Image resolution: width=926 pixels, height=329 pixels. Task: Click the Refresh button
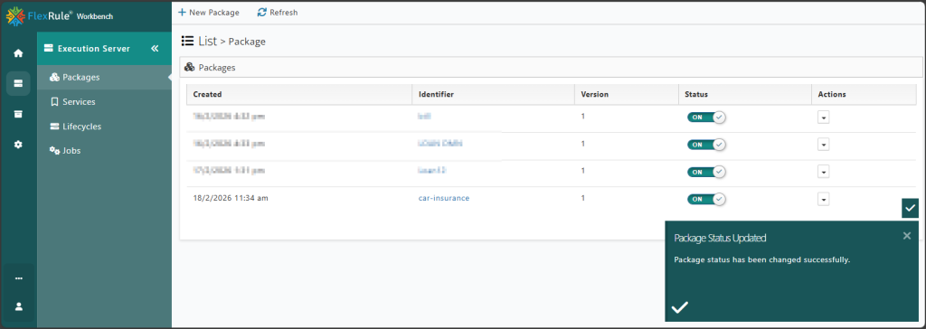[x=278, y=12]
